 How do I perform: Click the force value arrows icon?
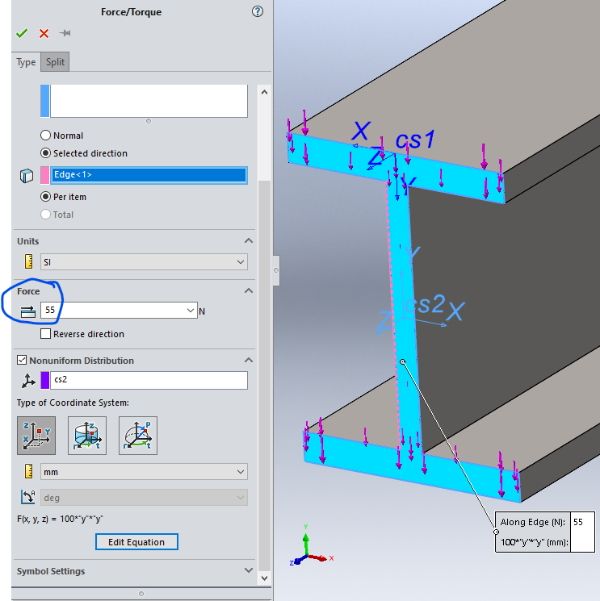28,311
